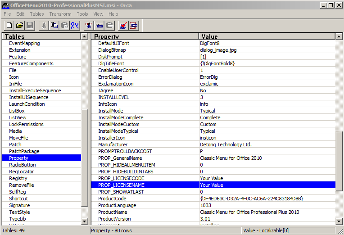
Task: Sort by the Property column header
Action: (145, 36)
